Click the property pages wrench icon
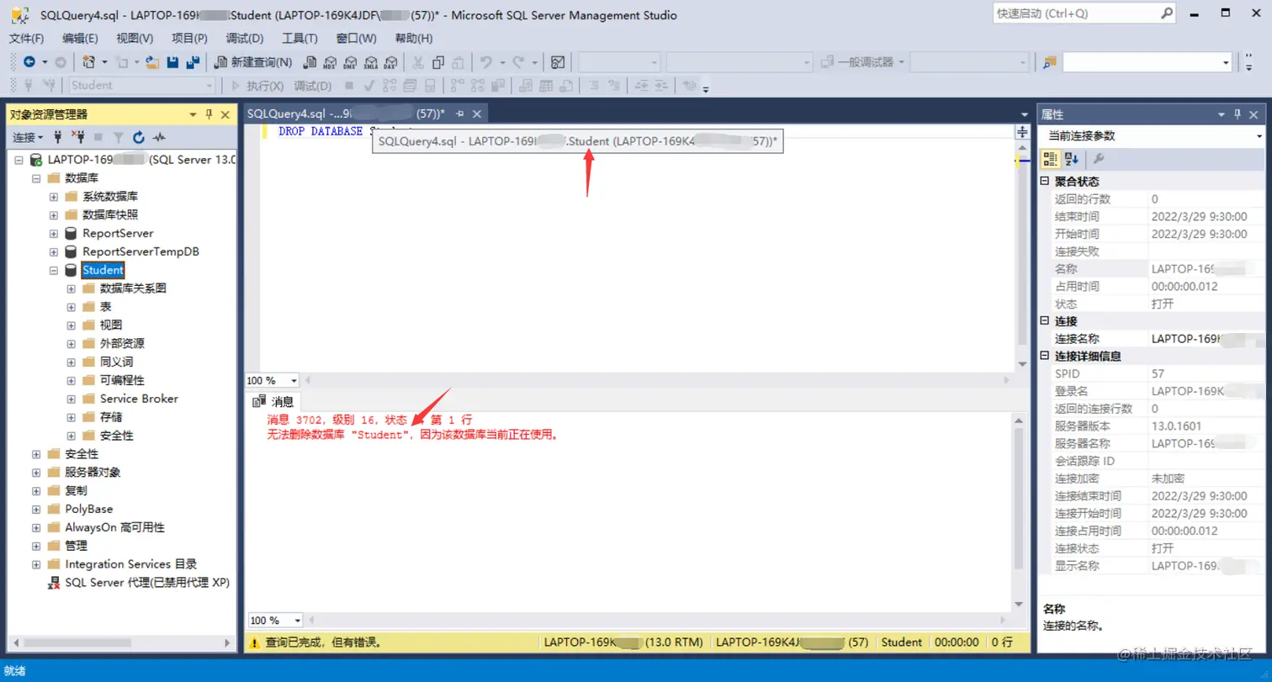Viewport: 1272px width, 682px height. click(x=1098, y=159)
